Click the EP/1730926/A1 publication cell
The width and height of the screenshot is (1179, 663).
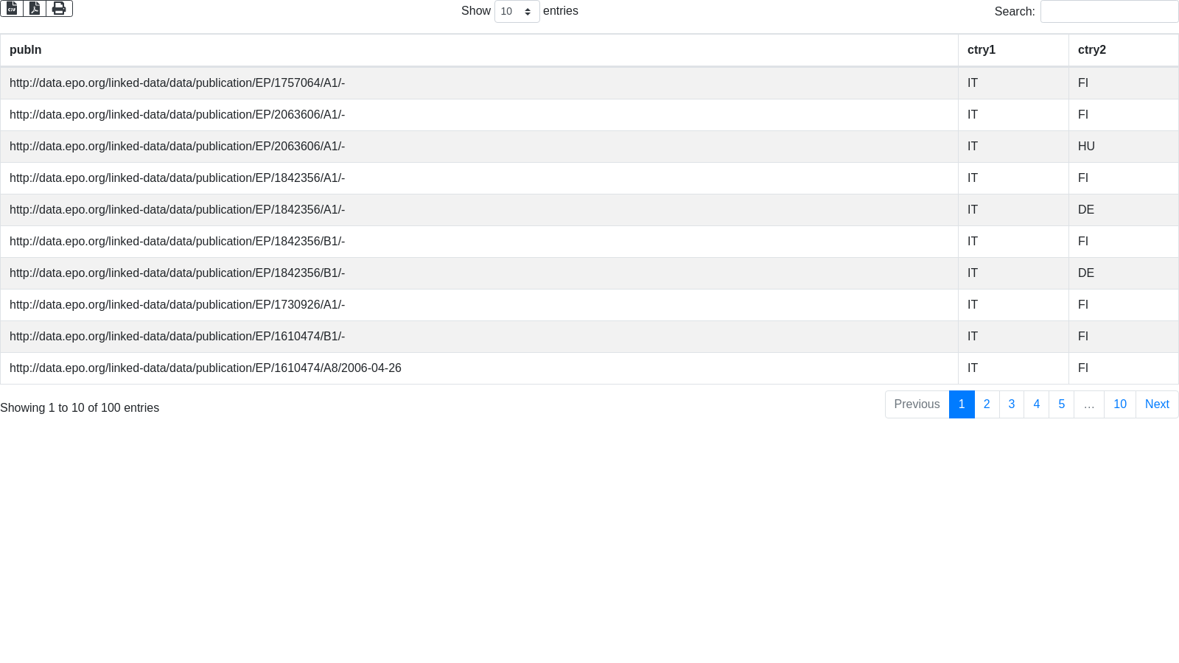[x=177, y=305]
